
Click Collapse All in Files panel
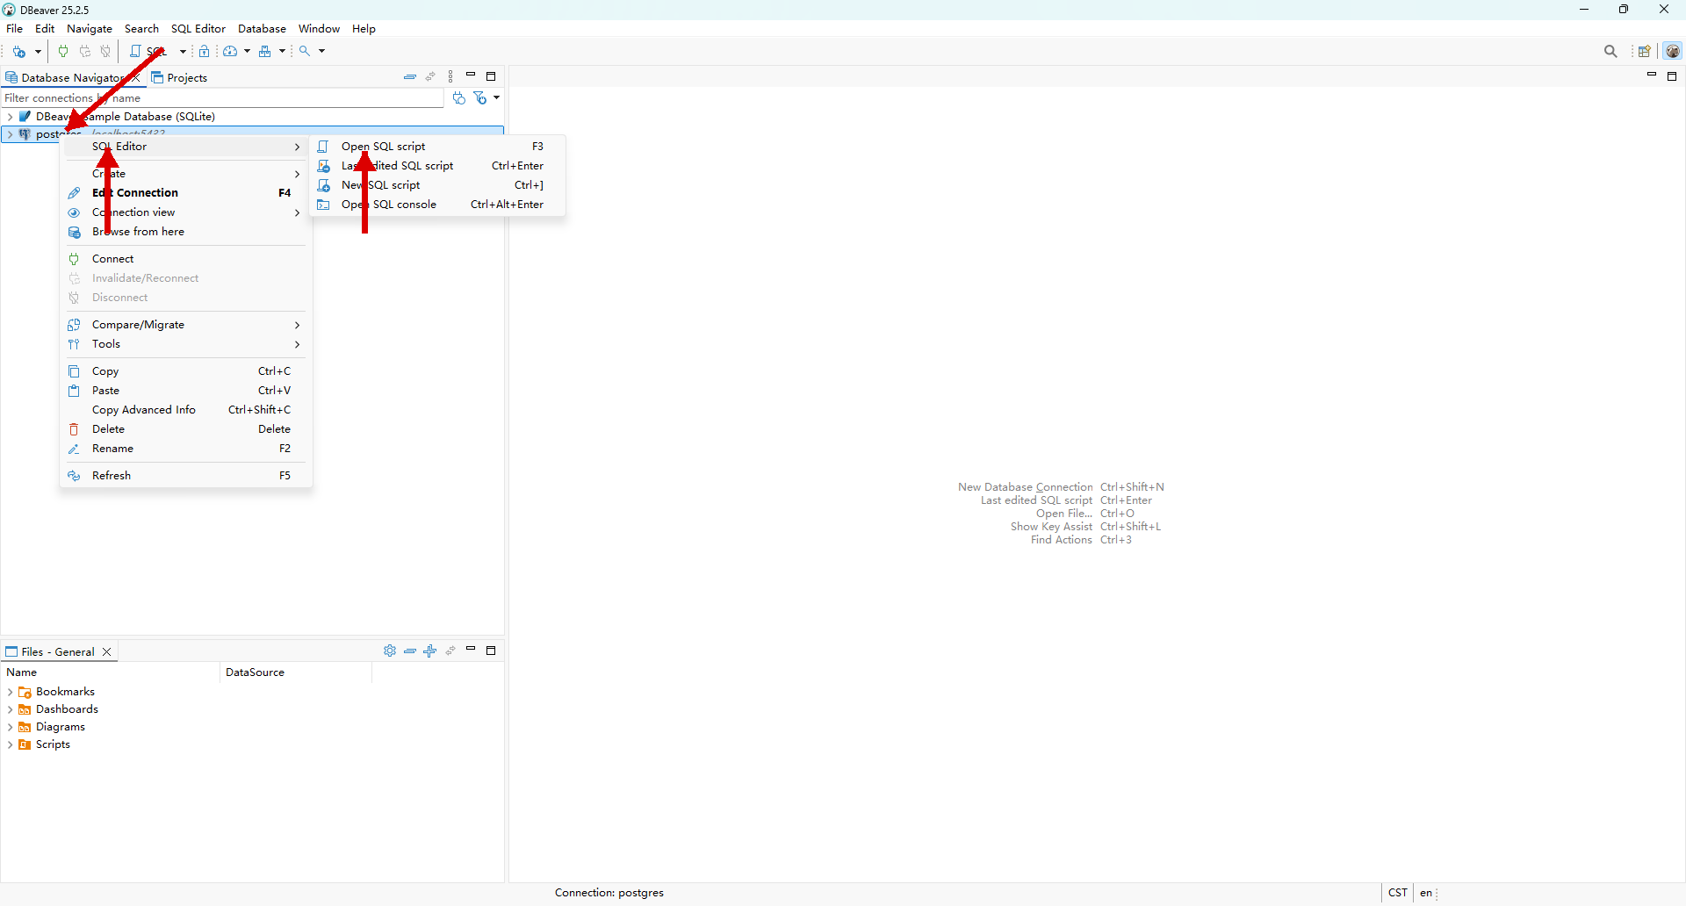pyautogui.click(x=410, y=651)
